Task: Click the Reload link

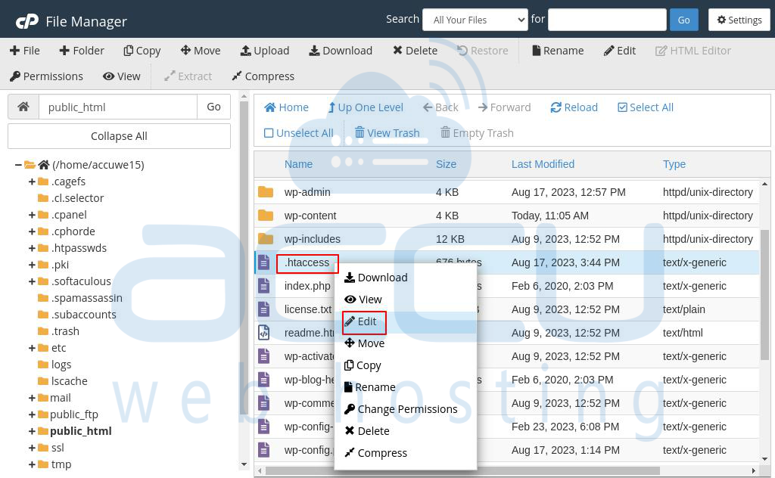Action: coord(574,107)
